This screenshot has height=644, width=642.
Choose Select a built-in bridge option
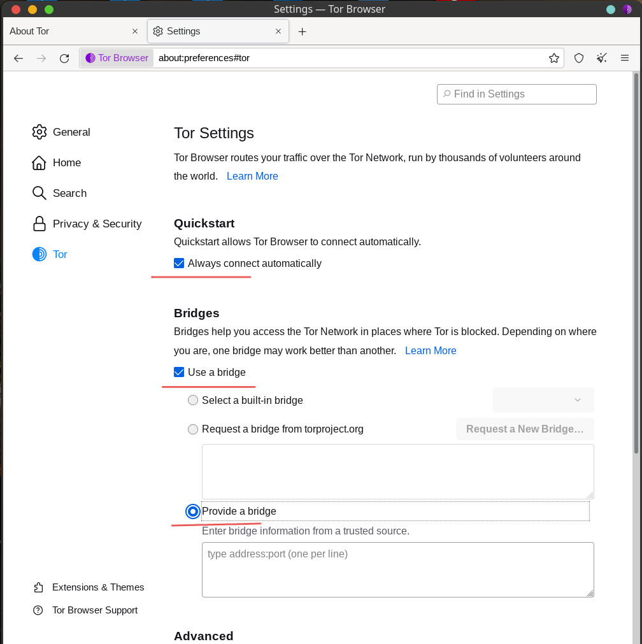192,400
